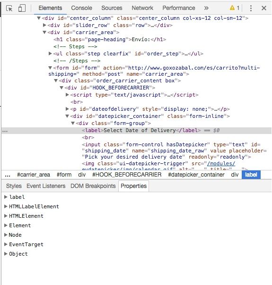Activate the inspect element picker icon
This screenshot has width=272, height=285.
(9, 8)
